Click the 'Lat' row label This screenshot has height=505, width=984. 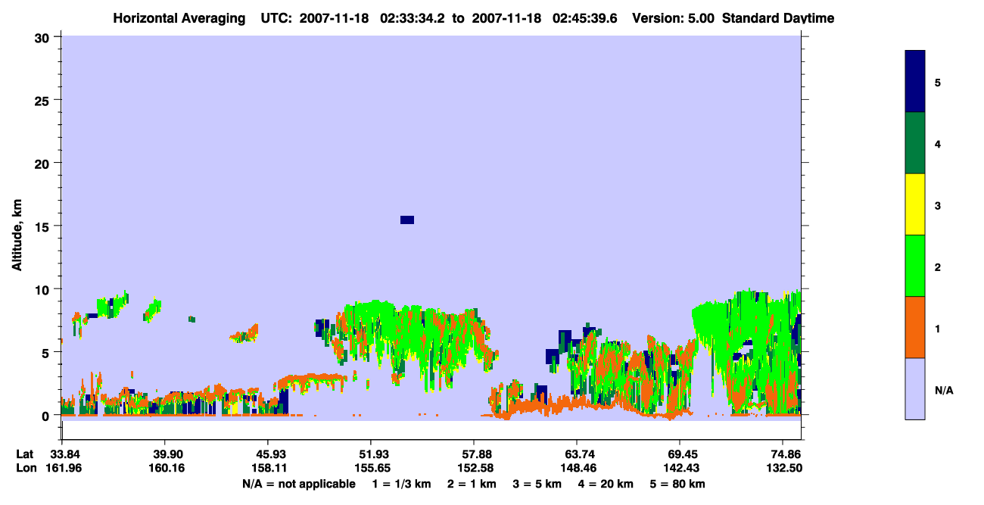24,454
